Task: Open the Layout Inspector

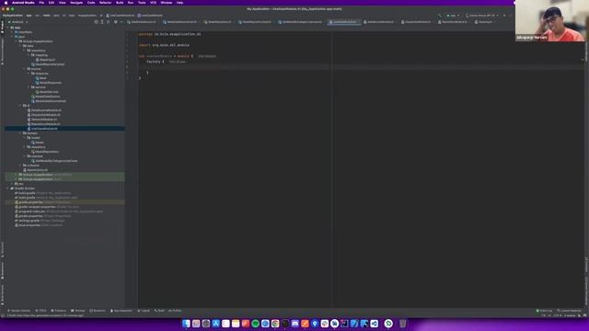Action: [x=569, y=311]
